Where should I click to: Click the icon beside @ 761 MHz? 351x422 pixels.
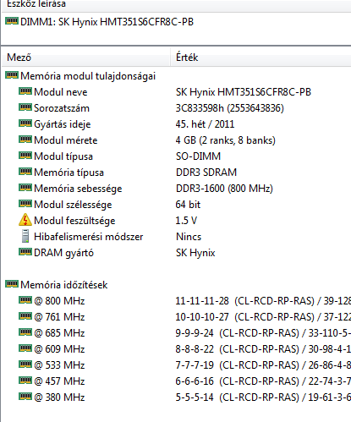coord(25,316)
